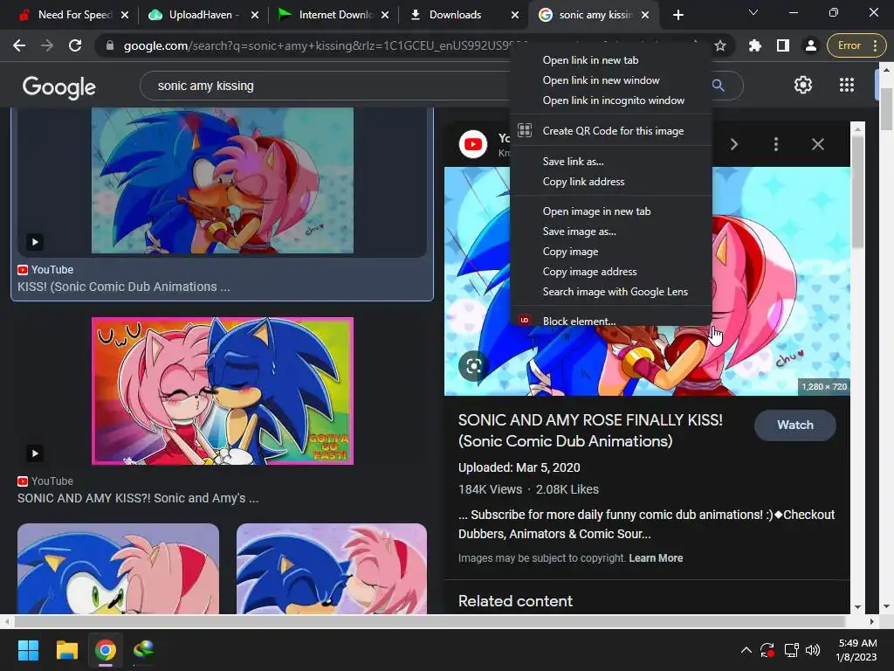Viewport: 894px width, 671px height.
Task: Open KISS! Sonic Comic Dub thumbnail
Action: coord(223,180)
